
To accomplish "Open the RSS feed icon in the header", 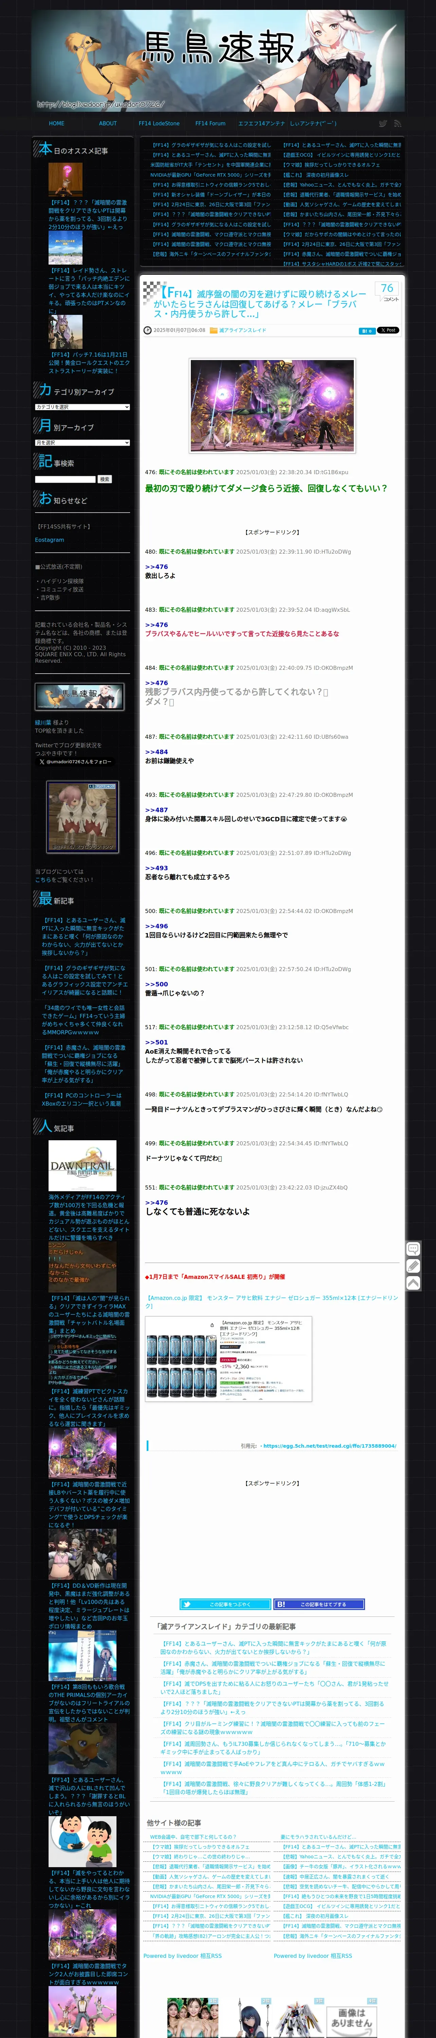I will pos(397,123).
